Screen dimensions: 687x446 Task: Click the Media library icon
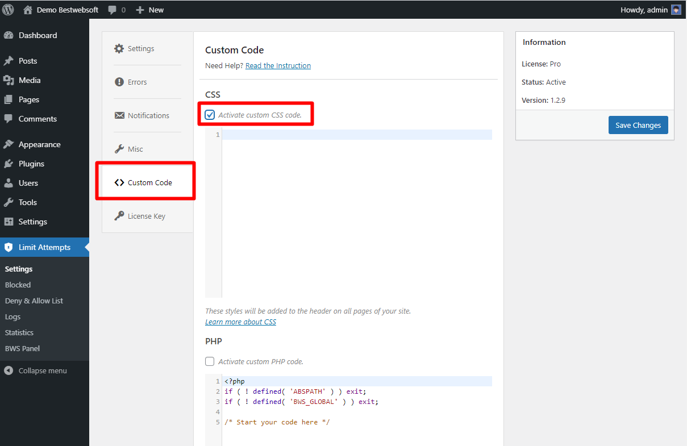click(x=9, y=80)
